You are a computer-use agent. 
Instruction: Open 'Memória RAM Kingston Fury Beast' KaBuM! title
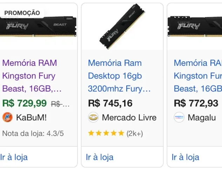pyautogui.click(x=32, y=76)
